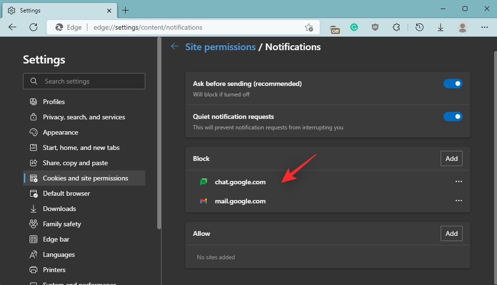Toggle Ask before sending switch

[453, 84]
